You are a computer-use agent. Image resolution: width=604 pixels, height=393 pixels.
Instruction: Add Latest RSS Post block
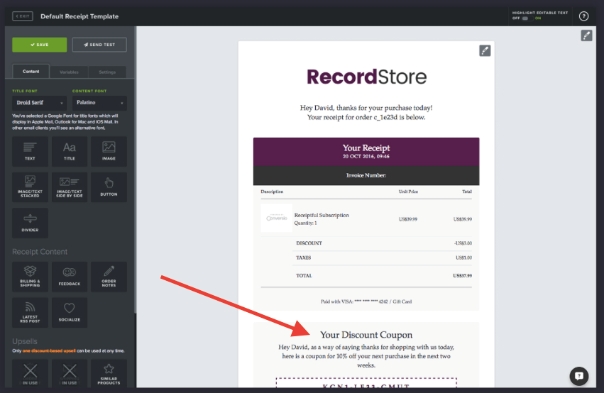(x=30, y=313)
